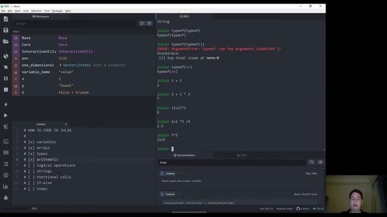Viewport: 387px width, 217px height.
Task: Open the View menu
Action: pyautogui.click(x=18, y=11)
